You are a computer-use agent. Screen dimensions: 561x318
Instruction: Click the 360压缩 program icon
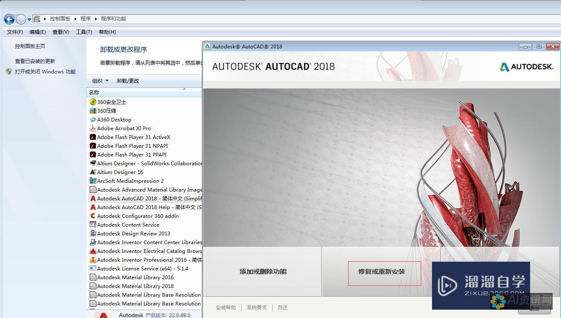[x=93, y=111]
